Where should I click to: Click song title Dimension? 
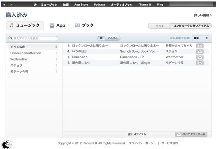(80, 57)
